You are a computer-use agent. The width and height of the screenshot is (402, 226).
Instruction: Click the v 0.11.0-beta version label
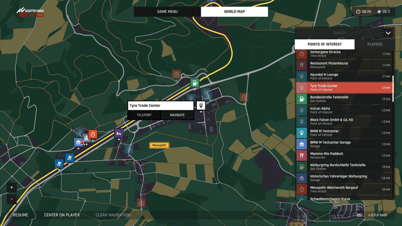[x=377, y=215]
